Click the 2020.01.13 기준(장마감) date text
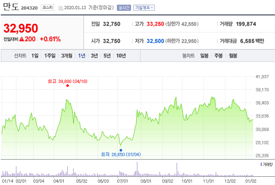 coord(89,7)
